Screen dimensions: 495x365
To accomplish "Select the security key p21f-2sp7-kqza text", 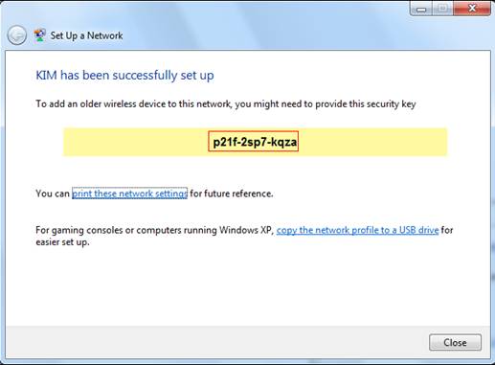I will pyautogui.click(x=254, y=142).
